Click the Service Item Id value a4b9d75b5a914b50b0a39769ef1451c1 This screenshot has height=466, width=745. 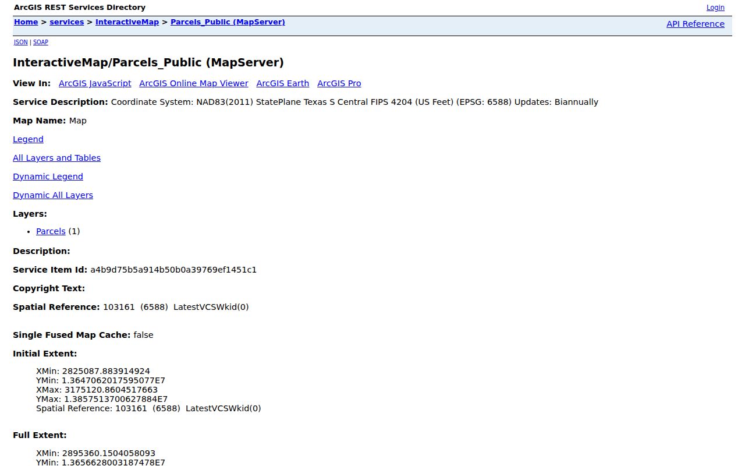173,270
